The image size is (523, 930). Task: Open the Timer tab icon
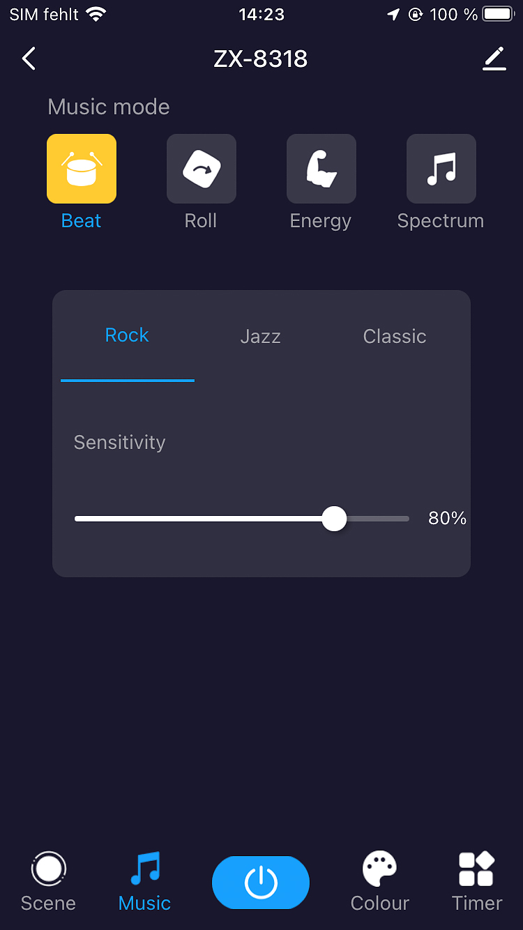pyautogui.click(x=476, y=869)
